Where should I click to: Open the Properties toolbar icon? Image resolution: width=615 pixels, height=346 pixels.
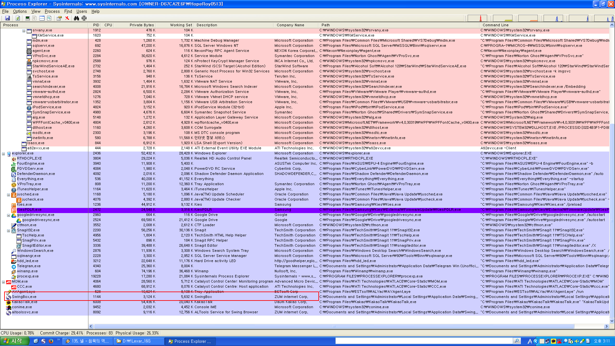pos(59,18)
